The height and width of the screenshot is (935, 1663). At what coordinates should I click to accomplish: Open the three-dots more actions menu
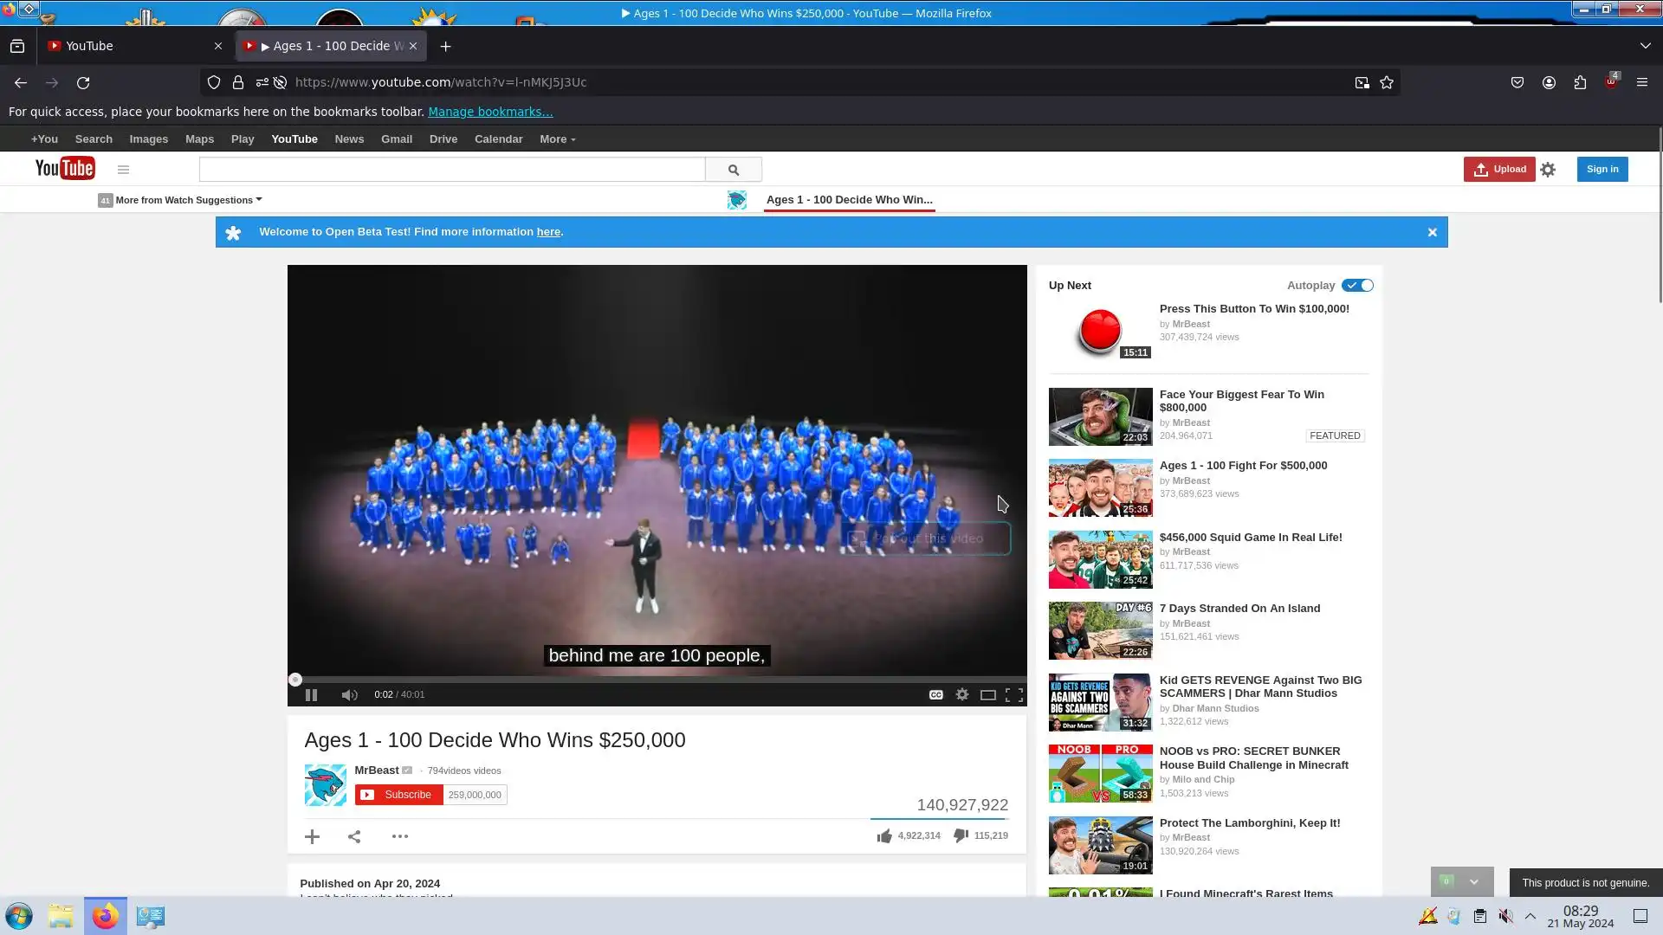(x=399, y=836)
